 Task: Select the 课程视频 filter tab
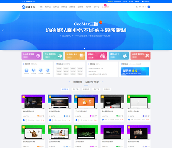[x=86, y=89]
